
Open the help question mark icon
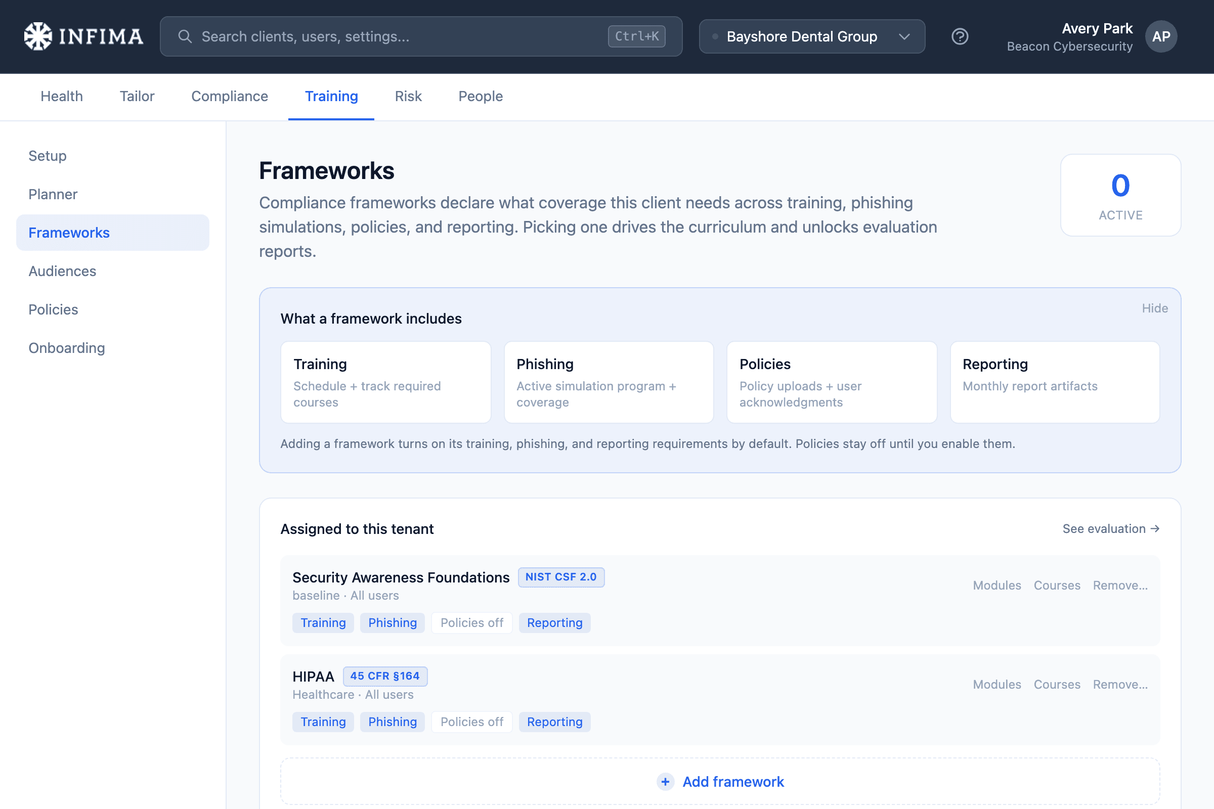pos(960,36)
